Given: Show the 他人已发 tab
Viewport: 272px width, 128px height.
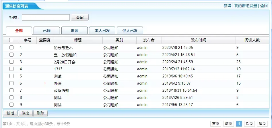Looking at the screenshot, I should pyautogui.click(x=130, y=31).
